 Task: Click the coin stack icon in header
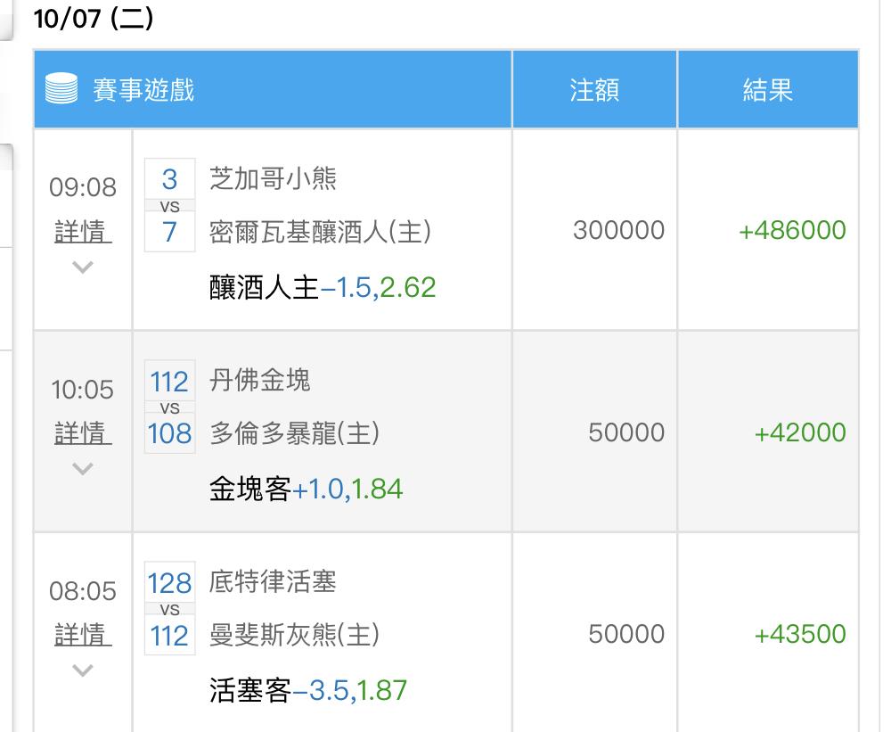click(x=61, y=90)
